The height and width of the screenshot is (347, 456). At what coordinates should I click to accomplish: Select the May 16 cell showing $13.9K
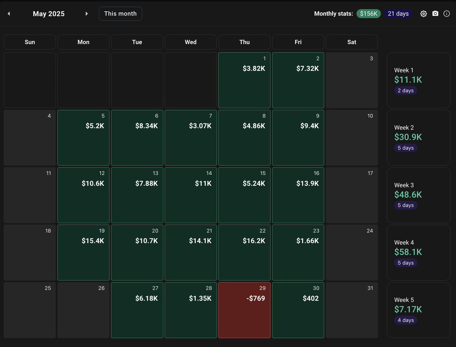(x=298, y=195)
